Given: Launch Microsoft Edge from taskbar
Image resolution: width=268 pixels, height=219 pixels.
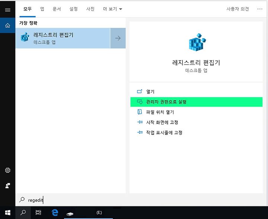Looking at the screenshot, I should pyautogui.click(x=55, y=213).
